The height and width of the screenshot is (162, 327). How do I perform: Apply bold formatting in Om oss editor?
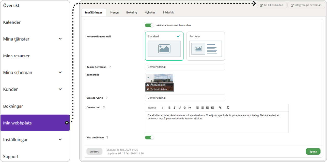169,108
